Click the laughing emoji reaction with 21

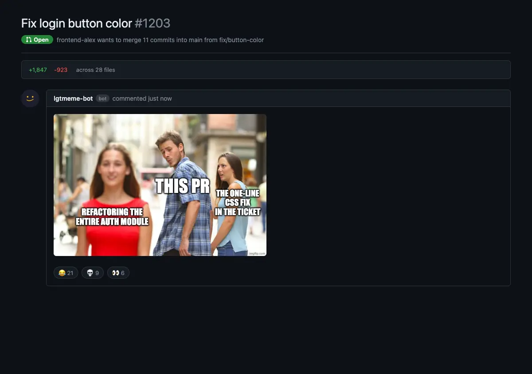[66, 273]
